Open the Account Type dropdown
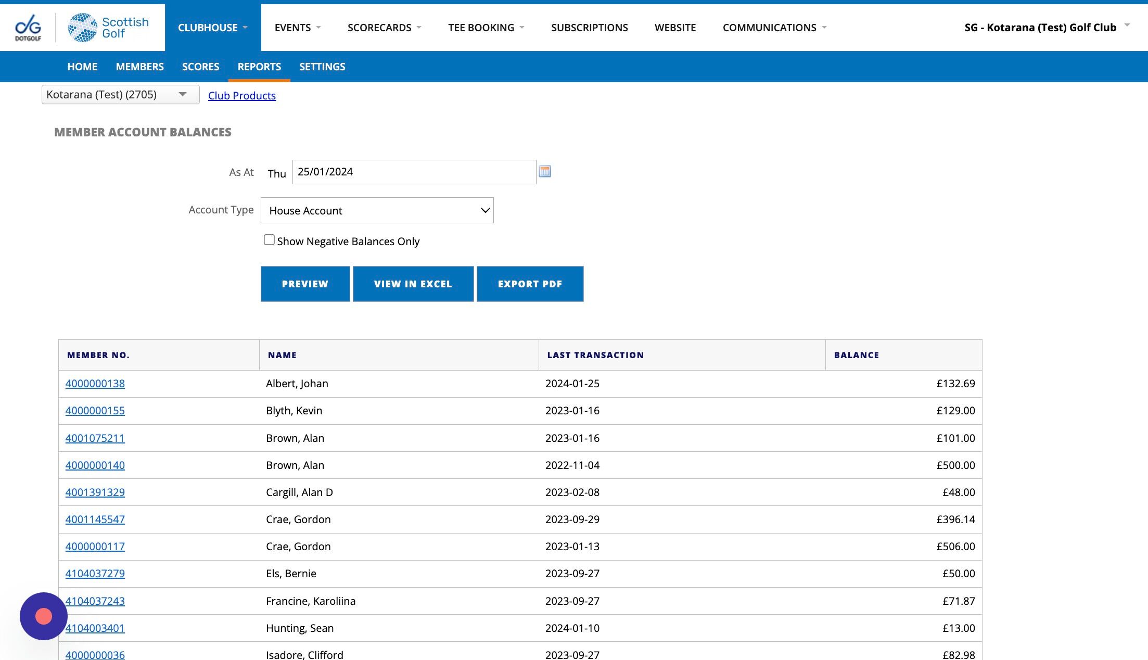The height and width of the screenshot is (660, 1148). (x=377, y=210)
